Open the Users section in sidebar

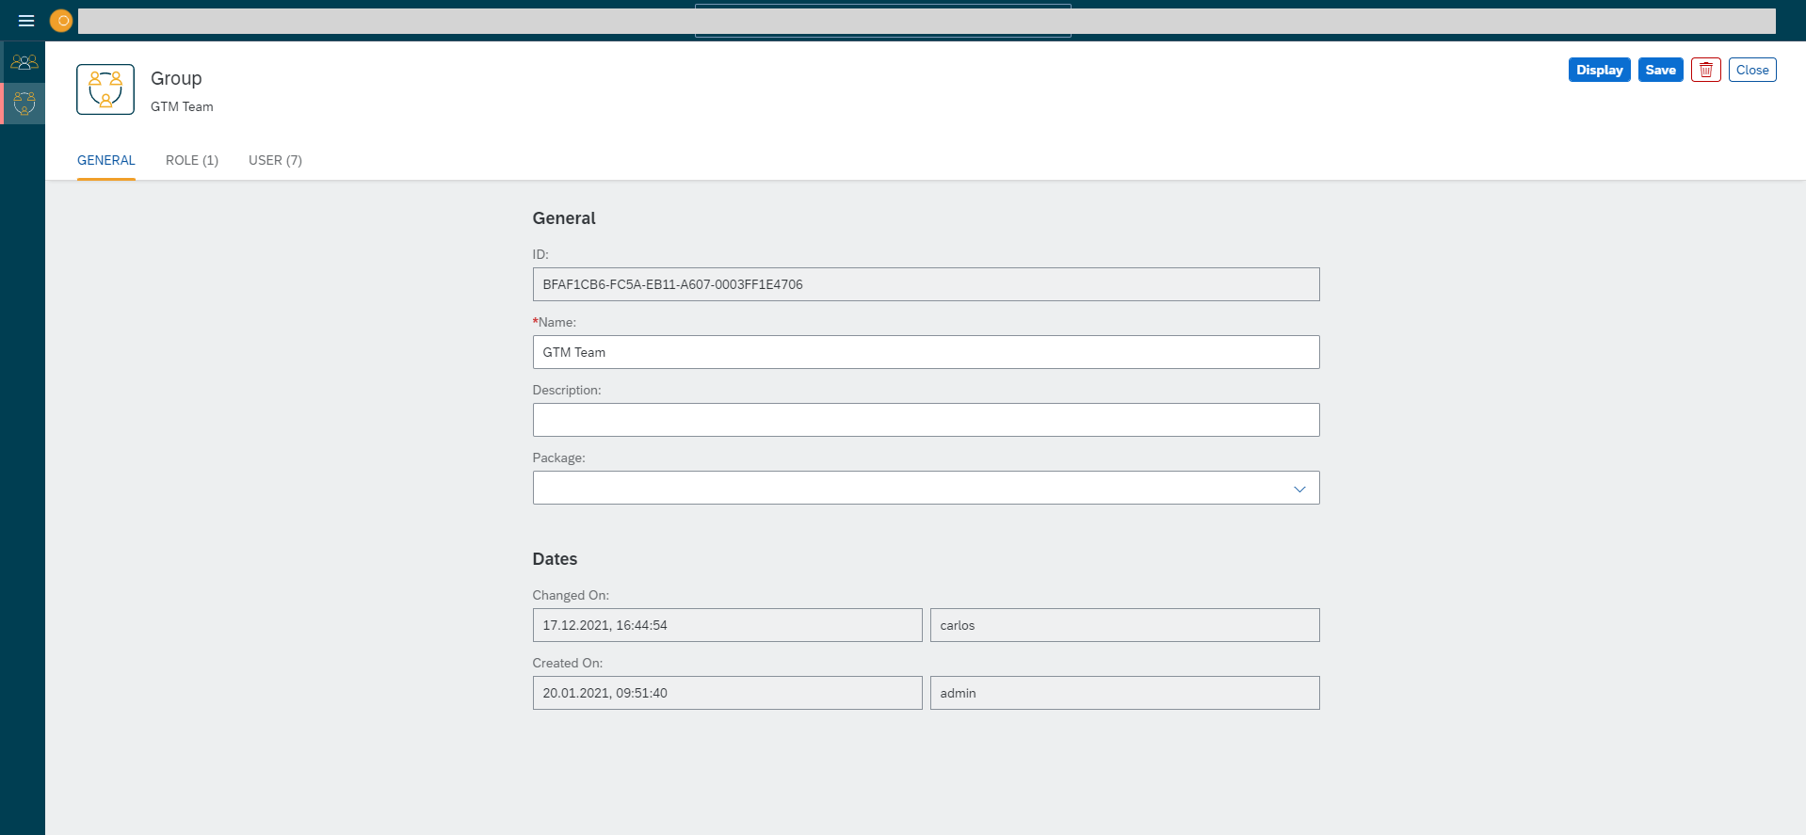(x=24, y=62)
